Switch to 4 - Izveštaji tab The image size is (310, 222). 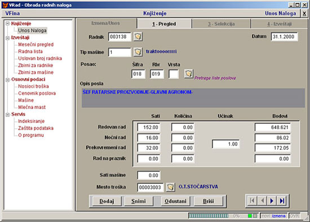[x=280, y=24]
